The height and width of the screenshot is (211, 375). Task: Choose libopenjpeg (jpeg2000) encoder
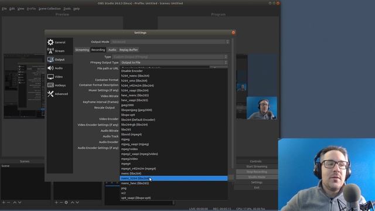pyautogui.click(x=173, y=110)
